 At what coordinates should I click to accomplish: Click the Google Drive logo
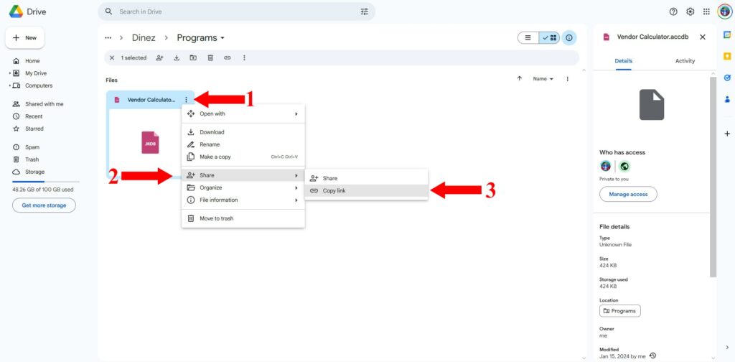[17, 11]
